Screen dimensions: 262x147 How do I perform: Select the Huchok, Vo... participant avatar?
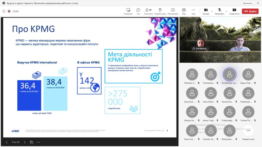[x=211, y=130]
